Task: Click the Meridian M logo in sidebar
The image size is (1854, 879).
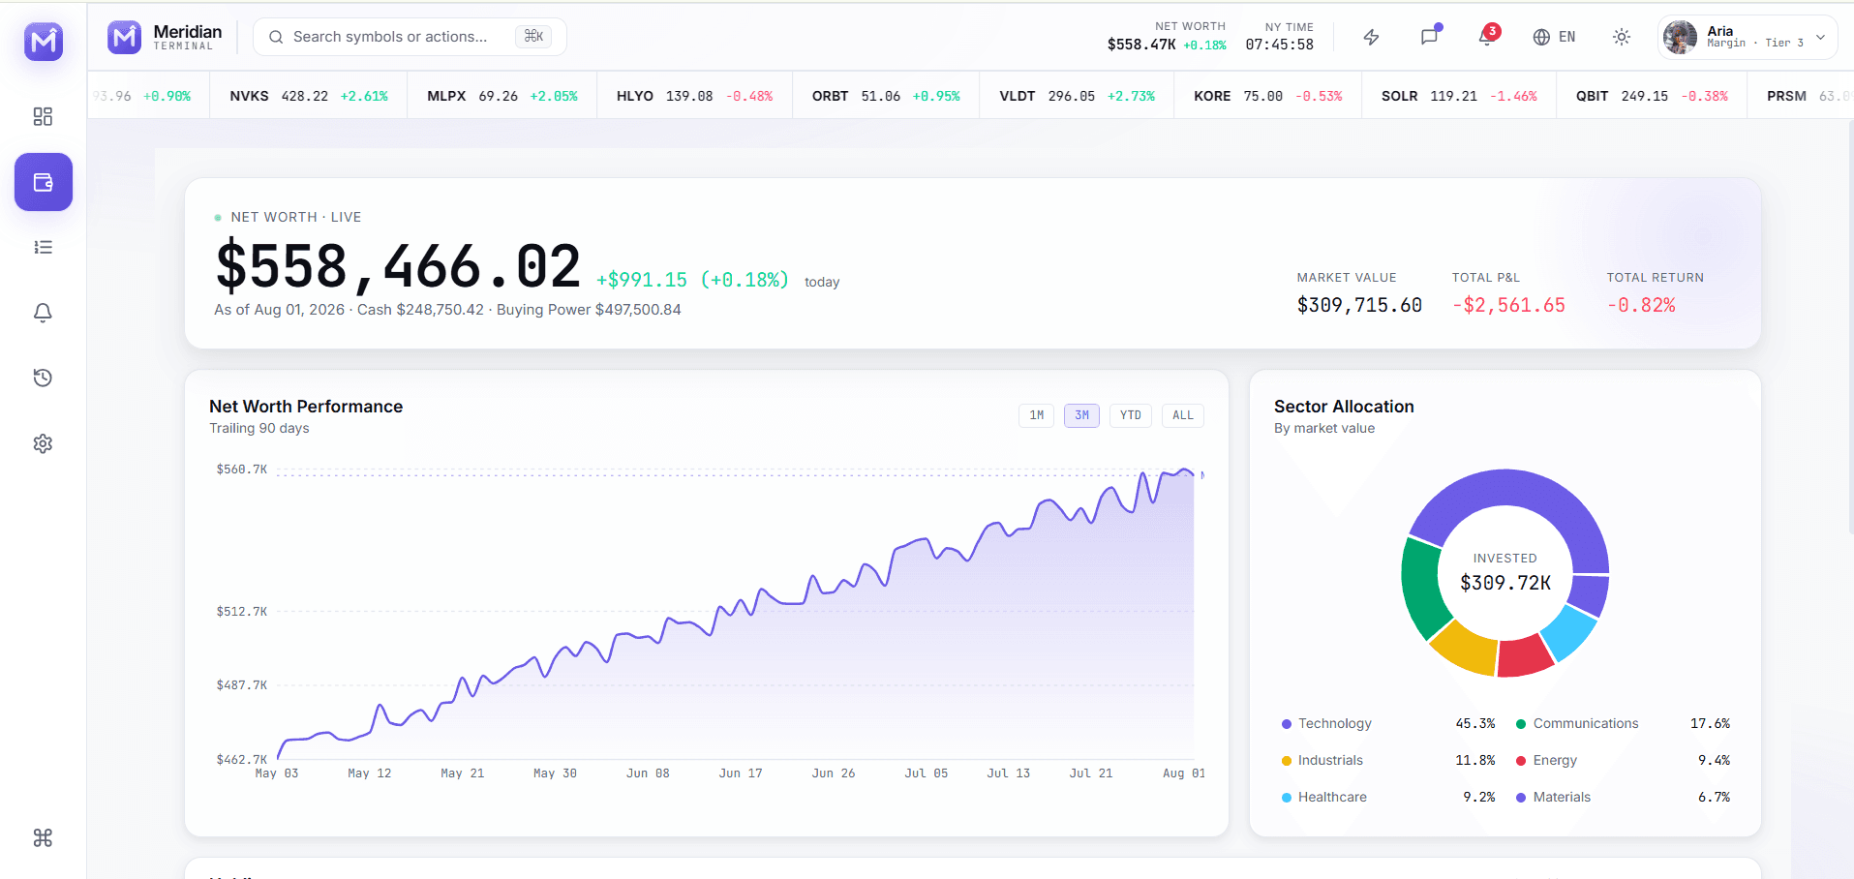Action: click(x=44, y=42)
